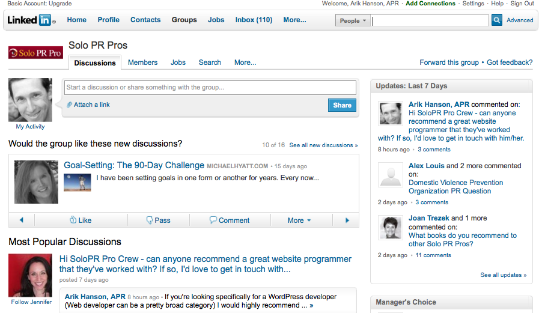Open the Profile menu
539x313 pixels.
click(108, 20)
